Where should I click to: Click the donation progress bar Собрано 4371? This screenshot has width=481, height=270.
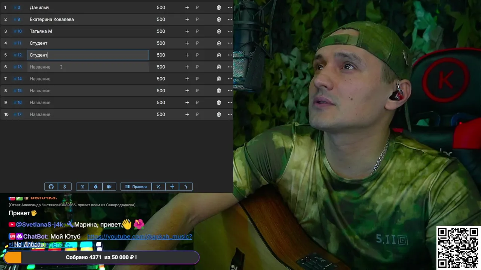click(x=101, y=257)
